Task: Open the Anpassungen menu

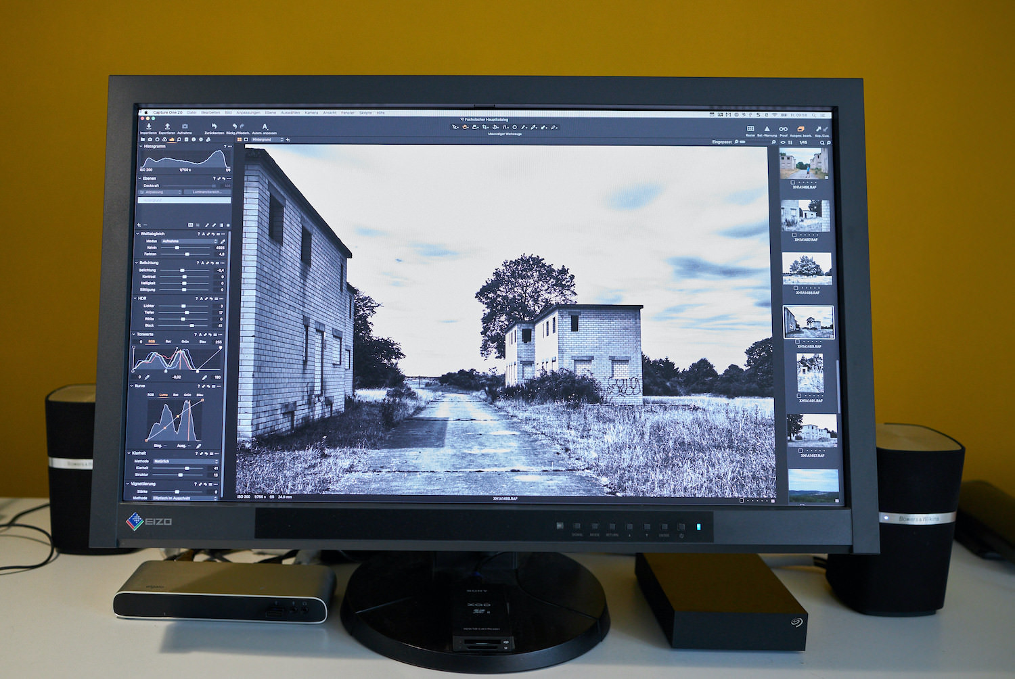Action: tap(248, 113)
